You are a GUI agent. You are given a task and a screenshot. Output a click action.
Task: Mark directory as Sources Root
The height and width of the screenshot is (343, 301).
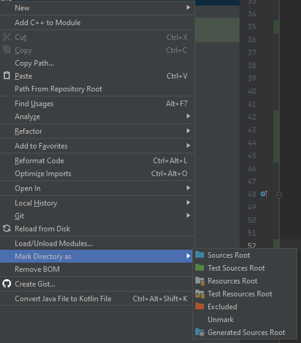click(x=244, y=255)
